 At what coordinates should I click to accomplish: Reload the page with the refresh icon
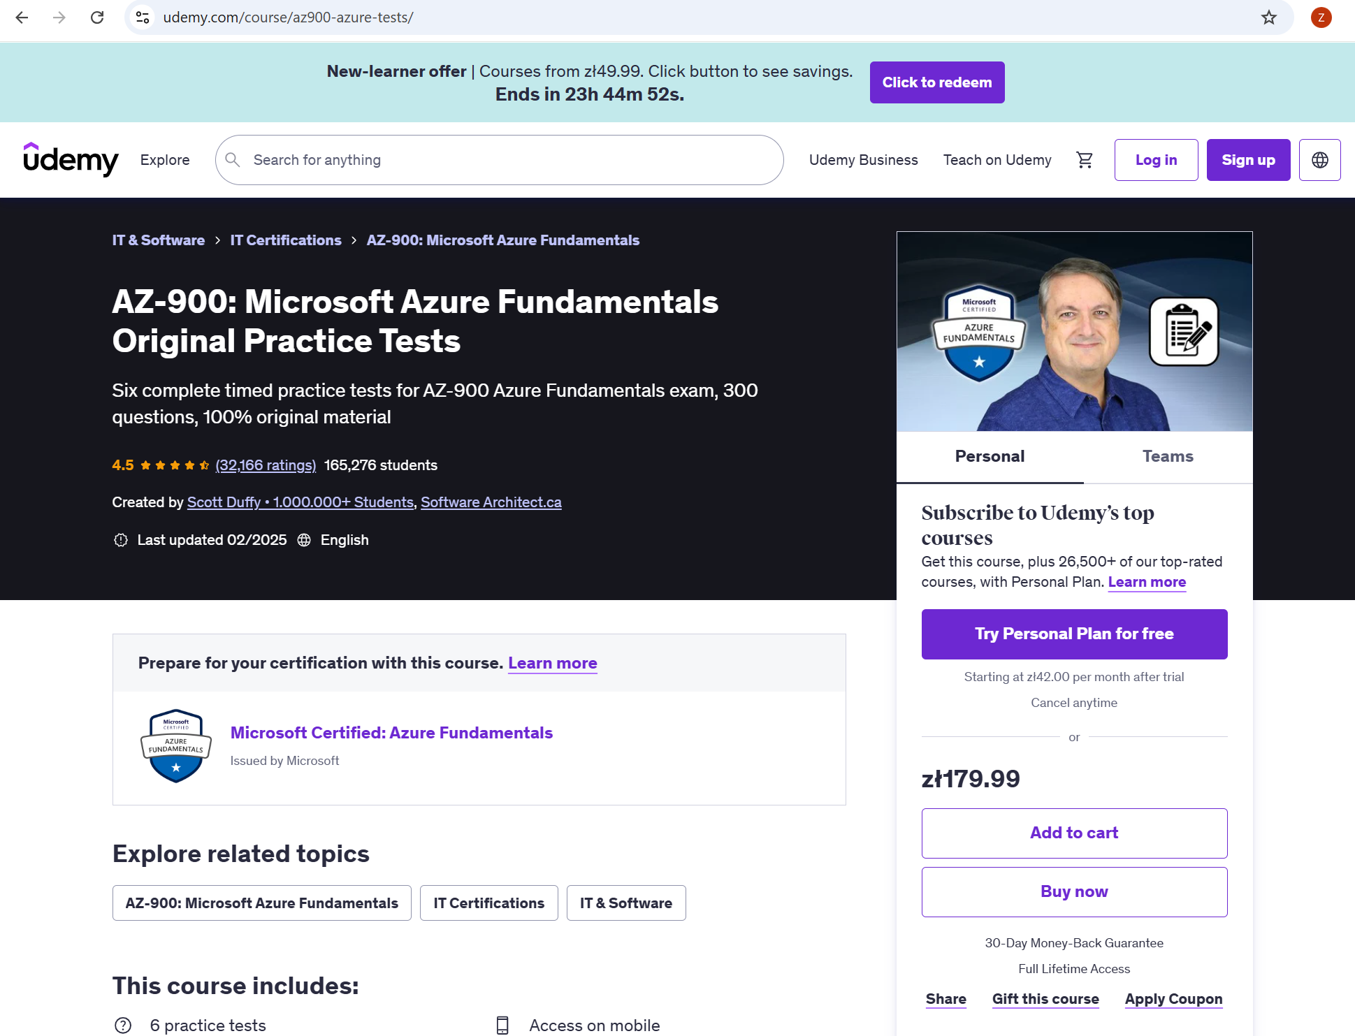(x=97, y=17)
